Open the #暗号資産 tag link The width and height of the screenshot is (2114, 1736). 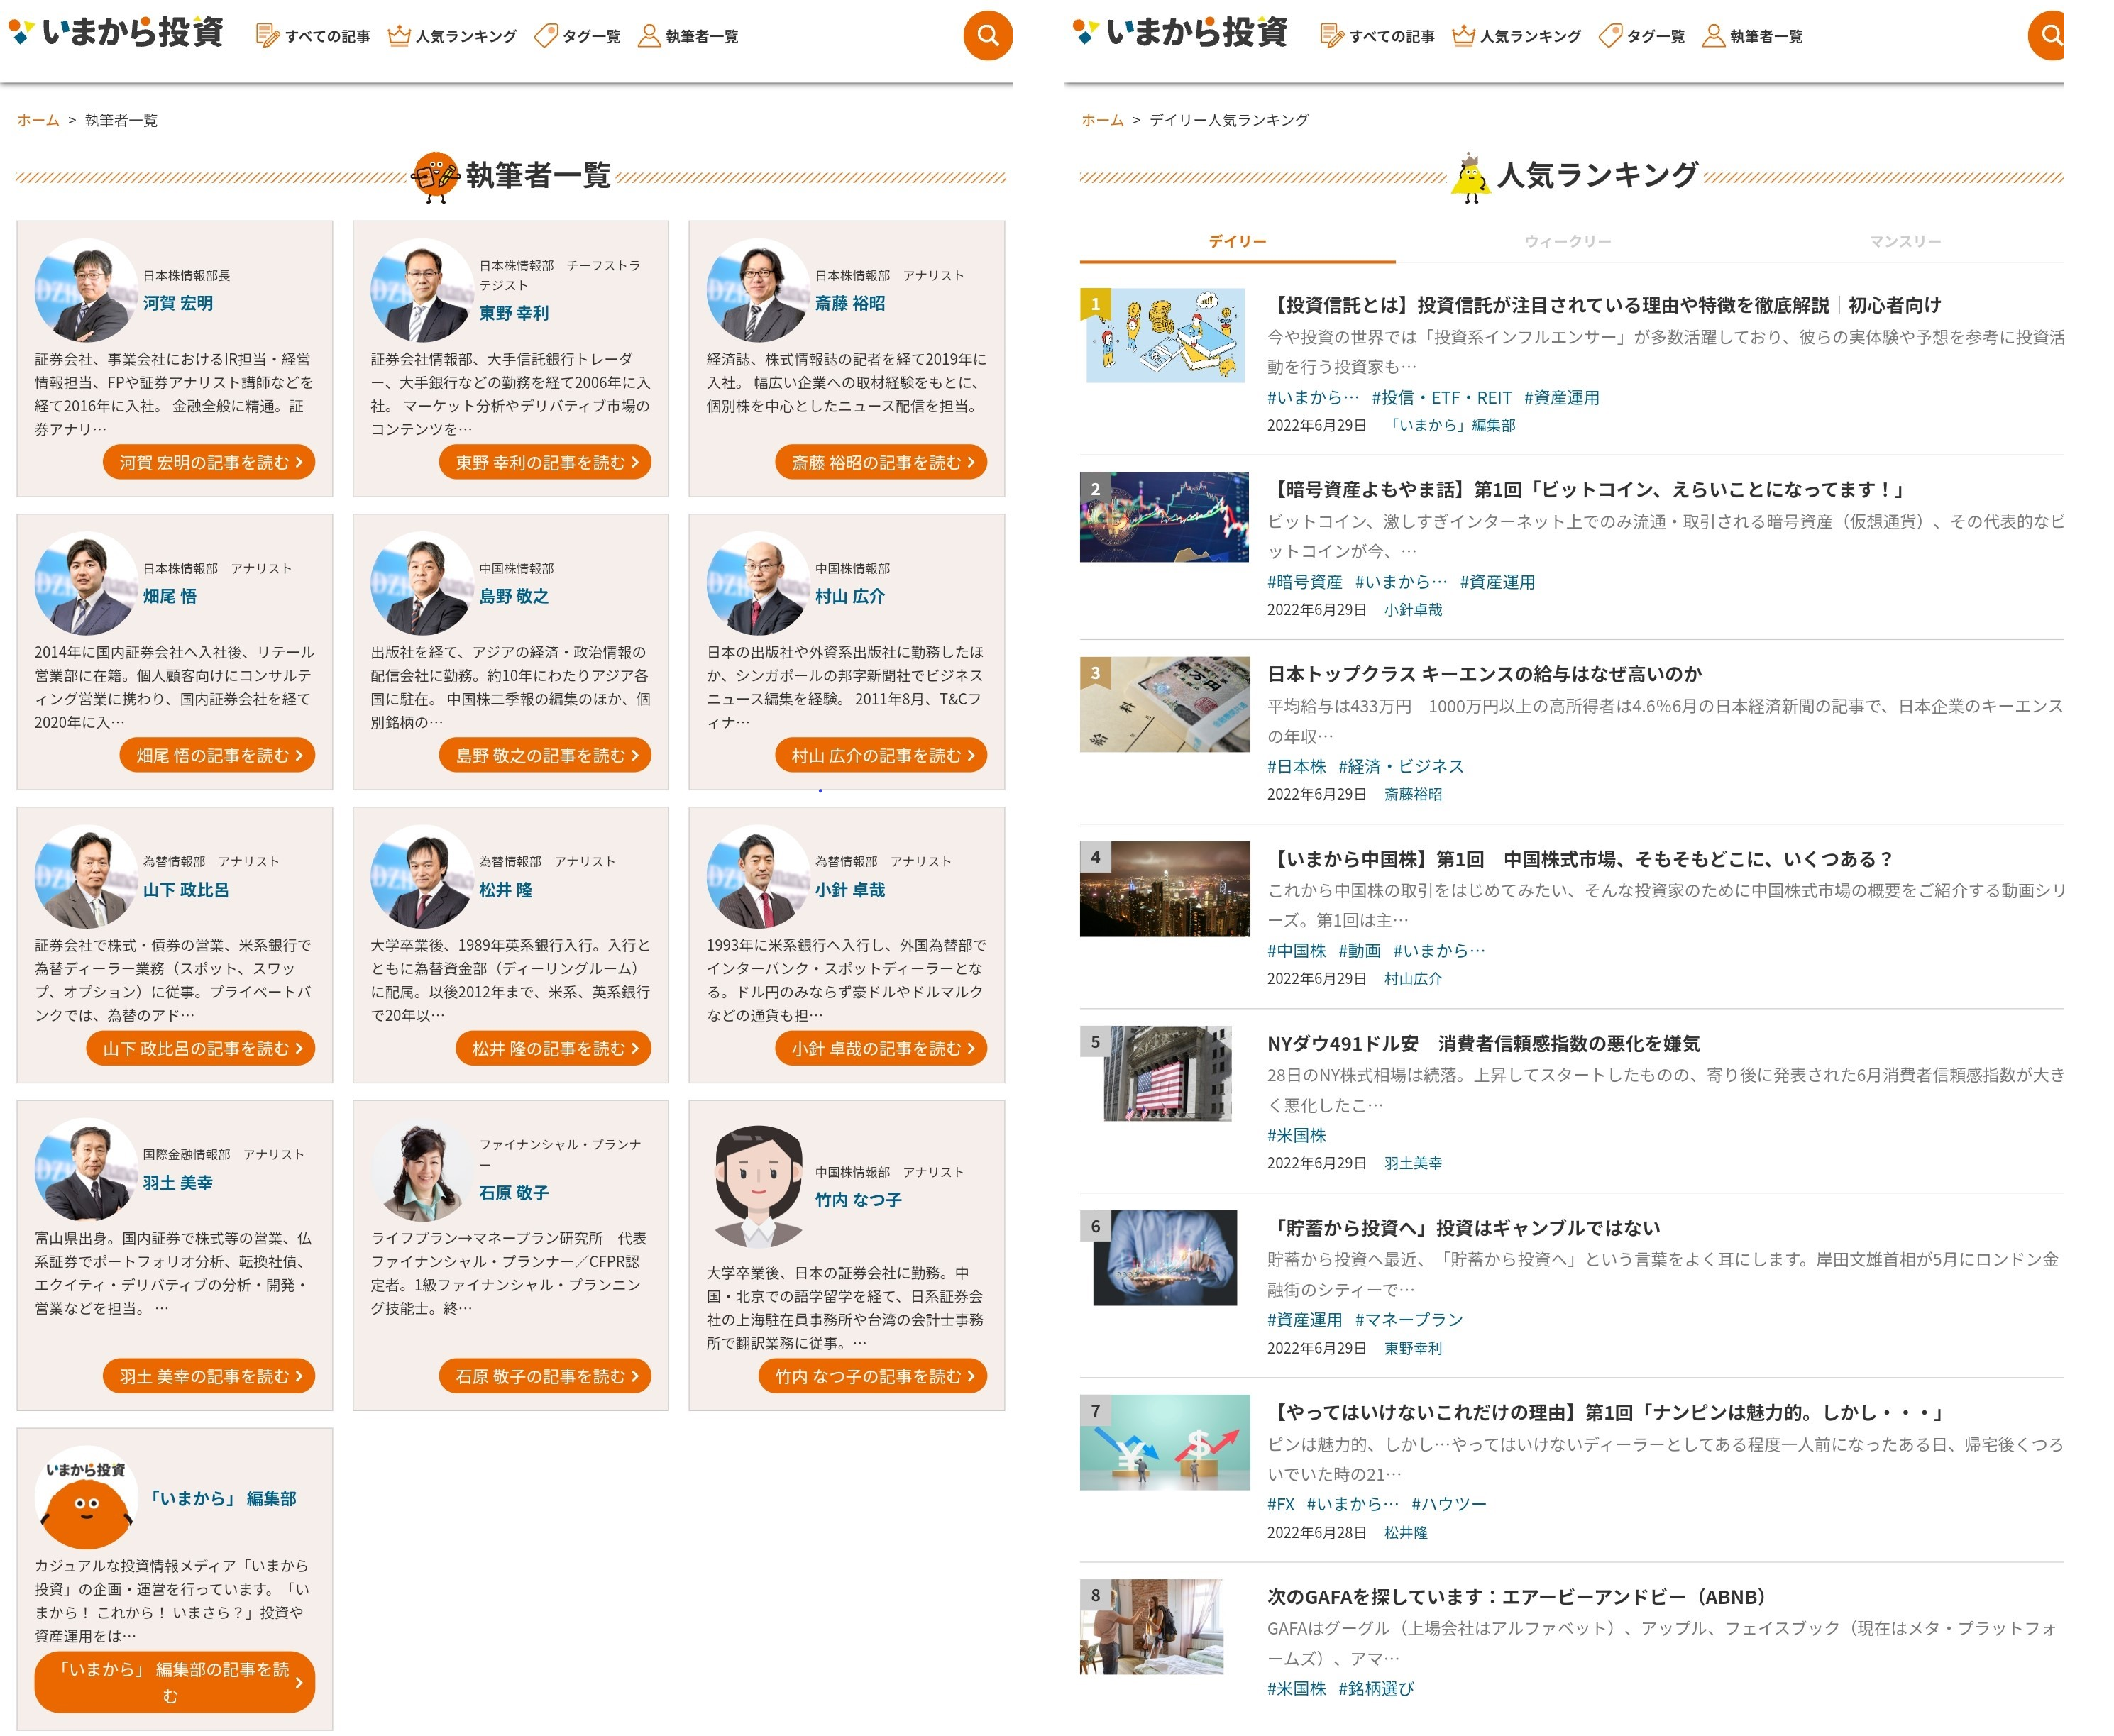pos(1304,582)
